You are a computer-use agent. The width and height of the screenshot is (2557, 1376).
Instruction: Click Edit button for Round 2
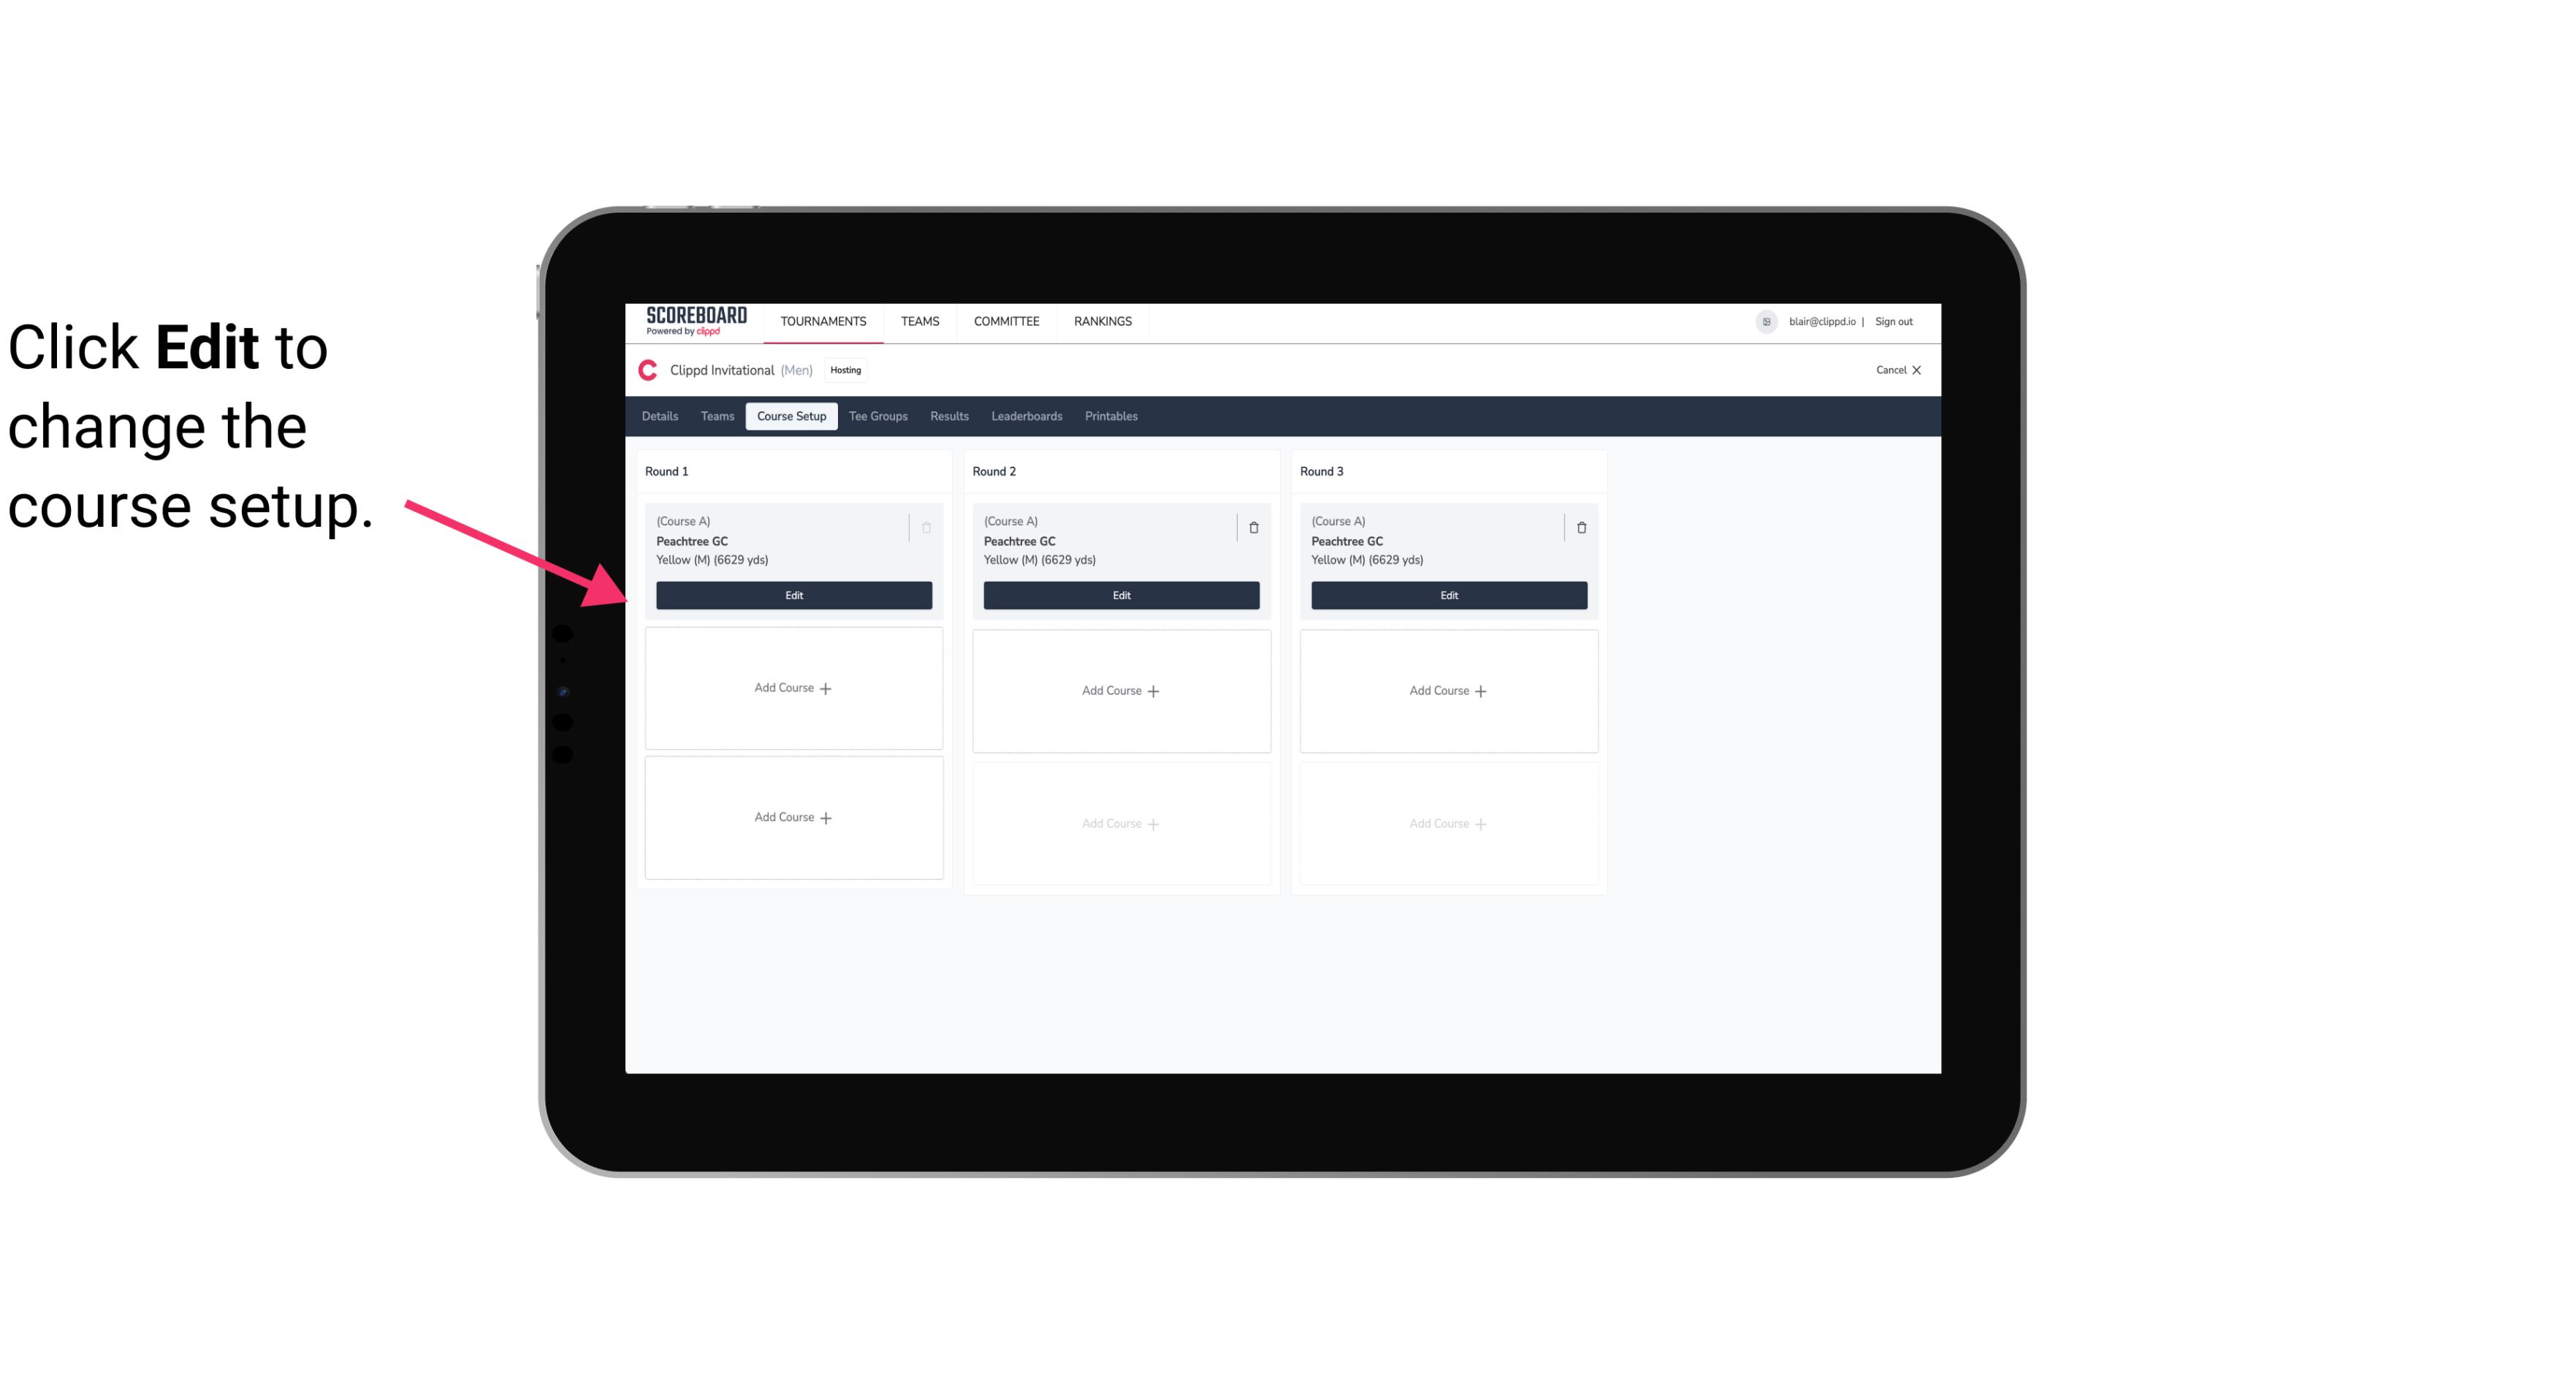coord(1121,593)
